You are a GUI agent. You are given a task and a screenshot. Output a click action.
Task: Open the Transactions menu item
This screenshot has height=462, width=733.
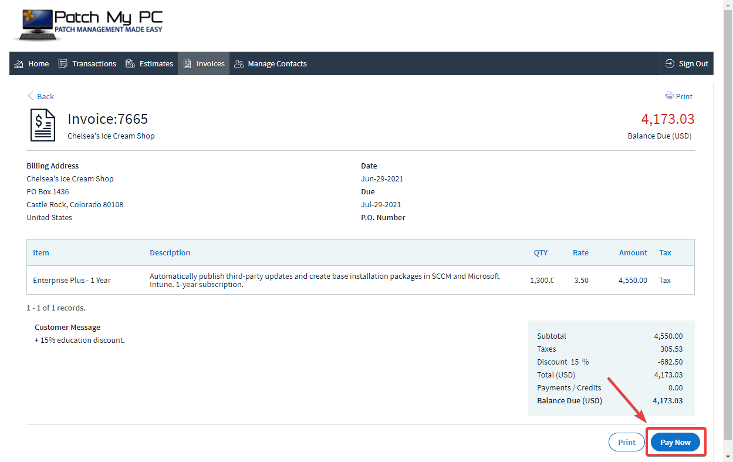click(87, 63)
